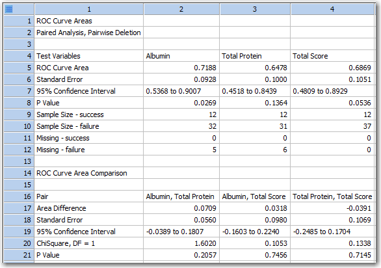Select the Paired Analysis, Pairwise Deletion cell
The height and width of the screenshot is (268, 381).
click(89, 33)
